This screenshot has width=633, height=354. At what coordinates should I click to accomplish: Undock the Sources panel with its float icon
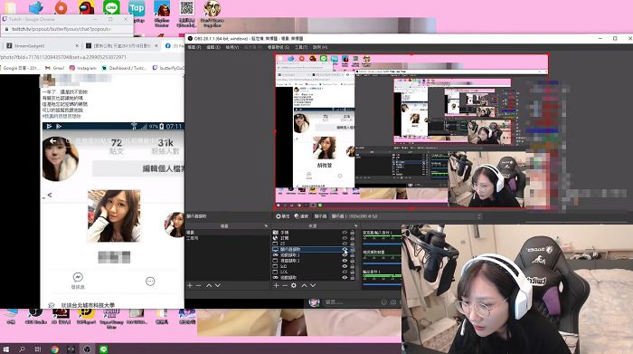[x=355, y=226]
